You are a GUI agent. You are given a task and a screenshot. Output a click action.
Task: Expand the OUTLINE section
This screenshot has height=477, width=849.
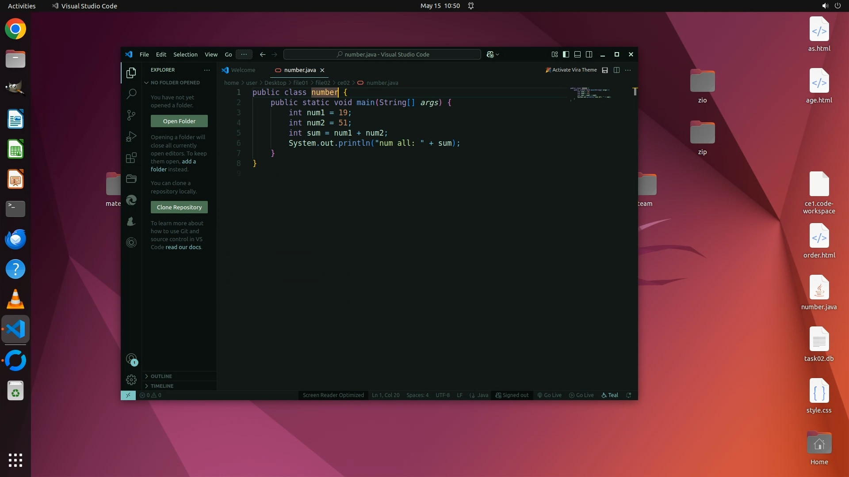point(161,376)
